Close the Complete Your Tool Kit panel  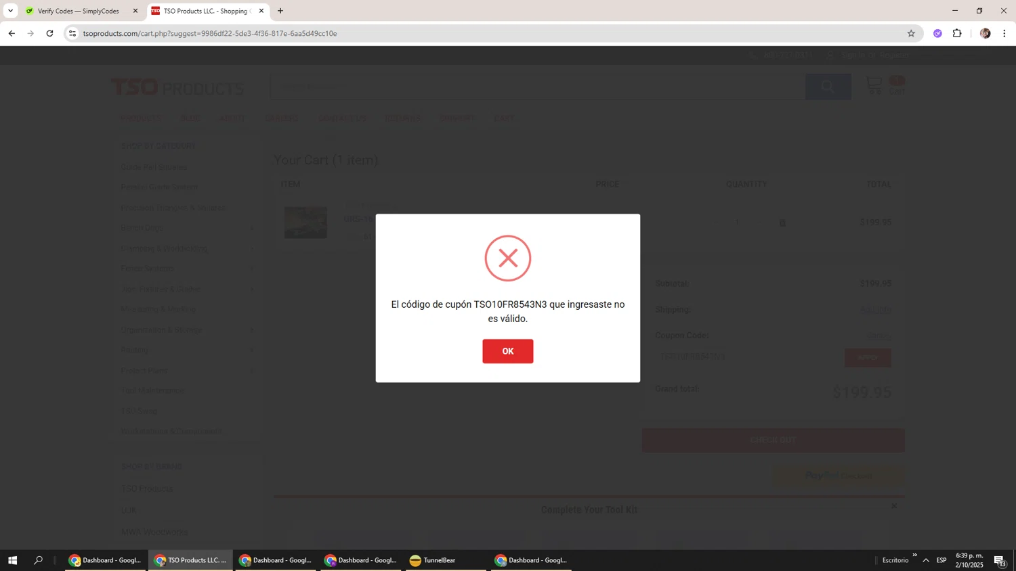(893, 506)
